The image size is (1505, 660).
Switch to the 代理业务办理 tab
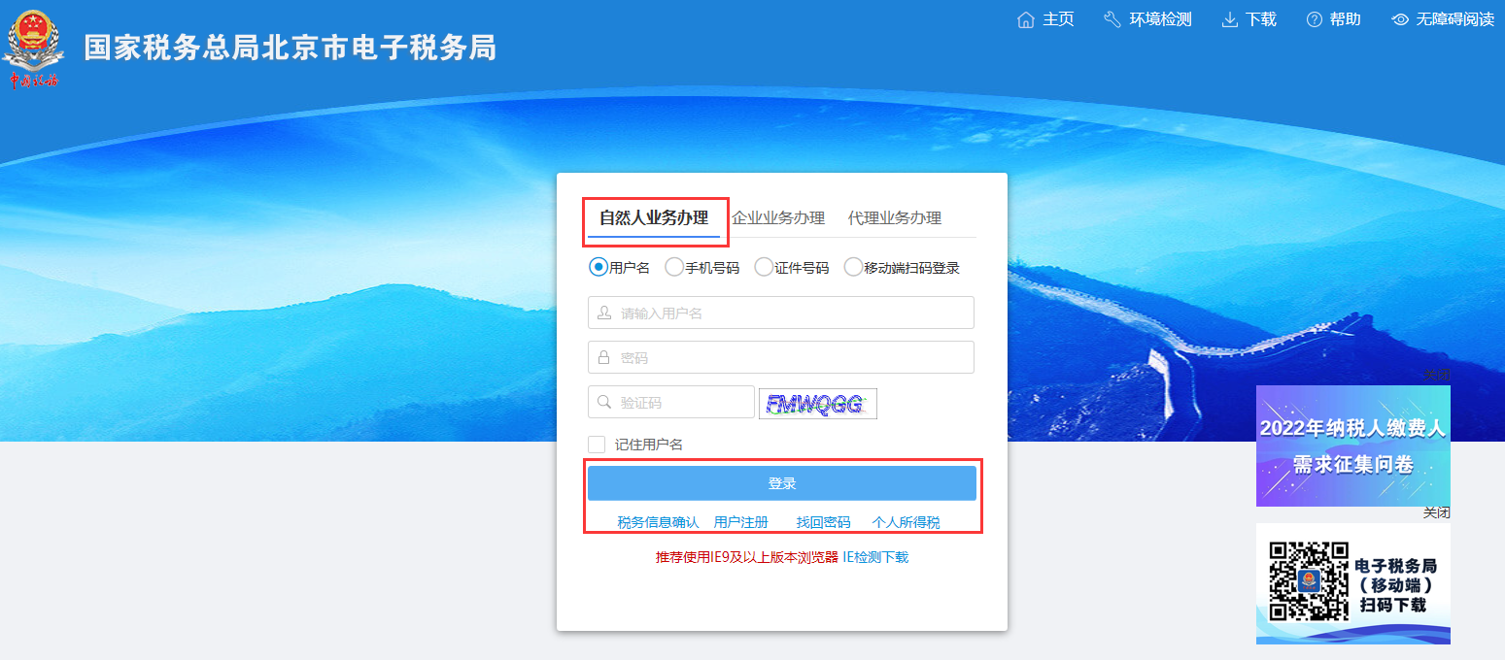coord(895,218)
